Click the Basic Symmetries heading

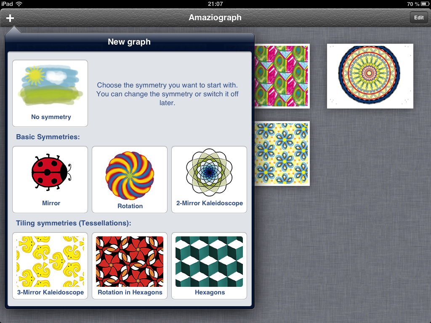48,137
